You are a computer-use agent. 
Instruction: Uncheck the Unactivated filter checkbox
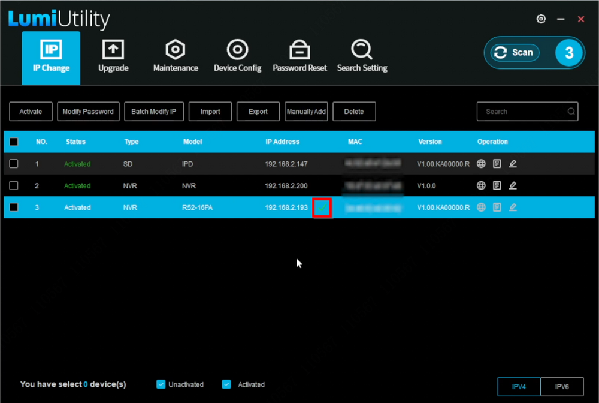pos(160,384)
